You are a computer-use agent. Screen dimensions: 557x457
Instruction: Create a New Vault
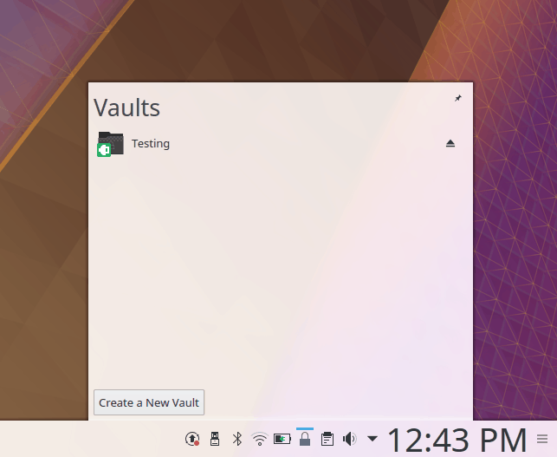(149, 402)
